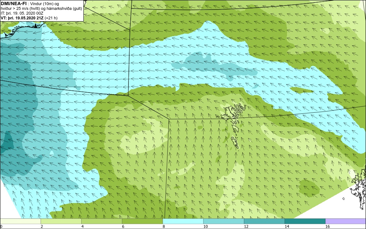Click the 8–10 m/s light cyan legend swatch
366x229 pixels.
(183, 221)
